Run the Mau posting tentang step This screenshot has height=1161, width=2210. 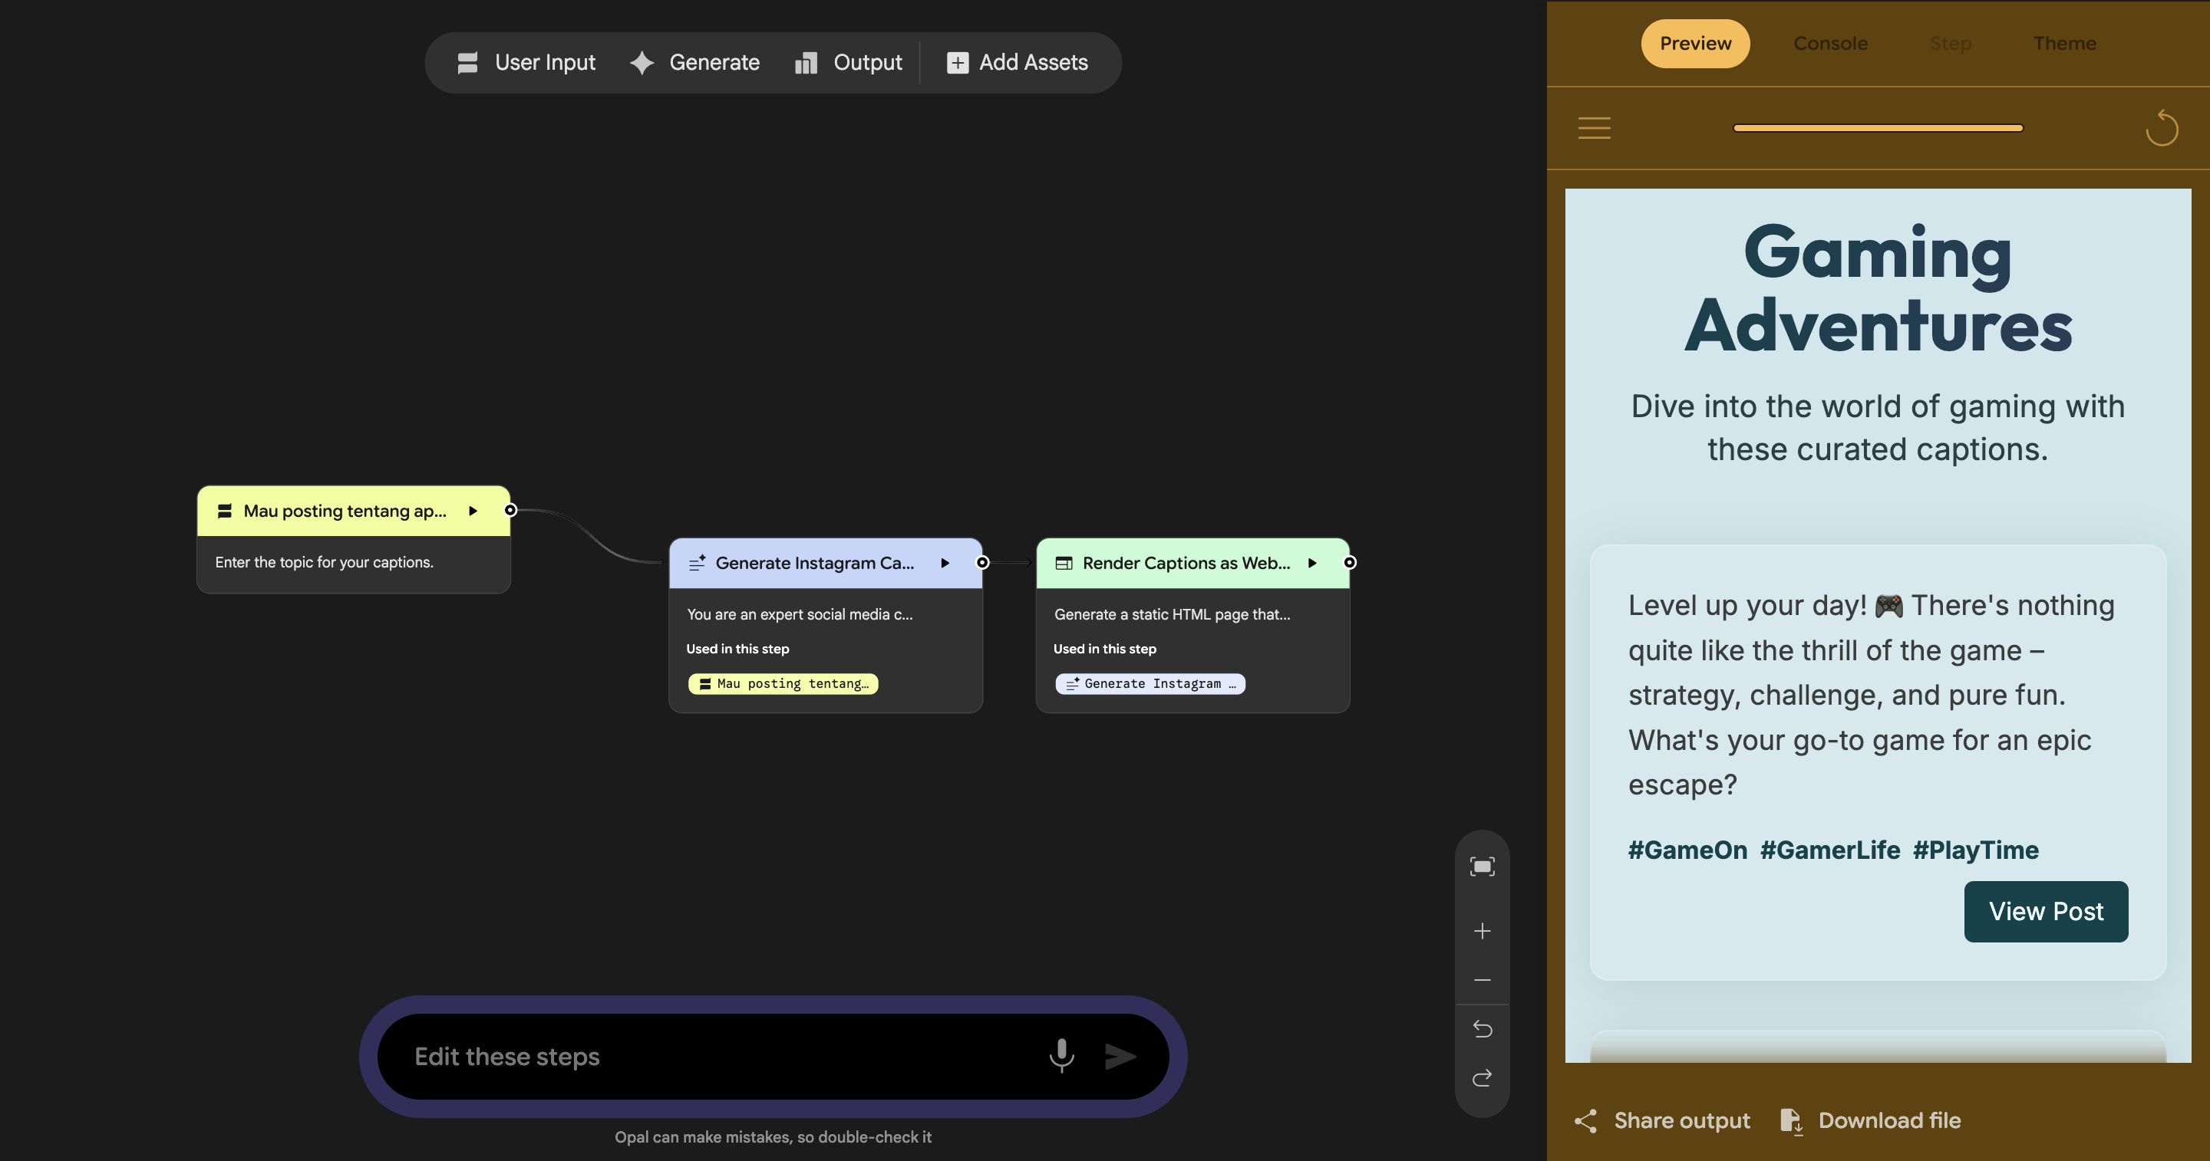coord(473,511)
